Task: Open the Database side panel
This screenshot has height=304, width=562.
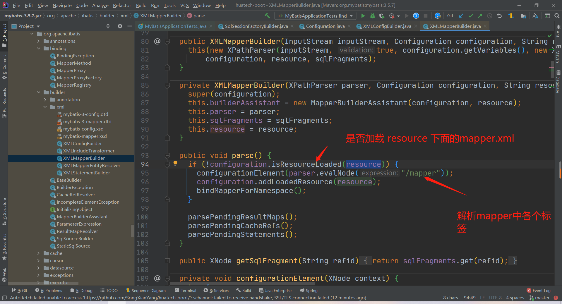Action: 558,81
